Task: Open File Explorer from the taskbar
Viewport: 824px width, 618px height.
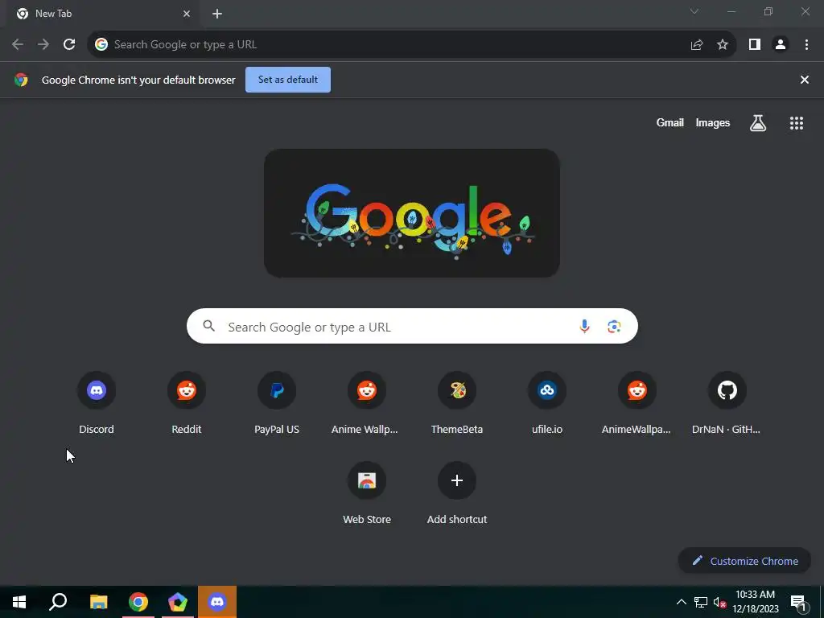Action: pos(98,602)
